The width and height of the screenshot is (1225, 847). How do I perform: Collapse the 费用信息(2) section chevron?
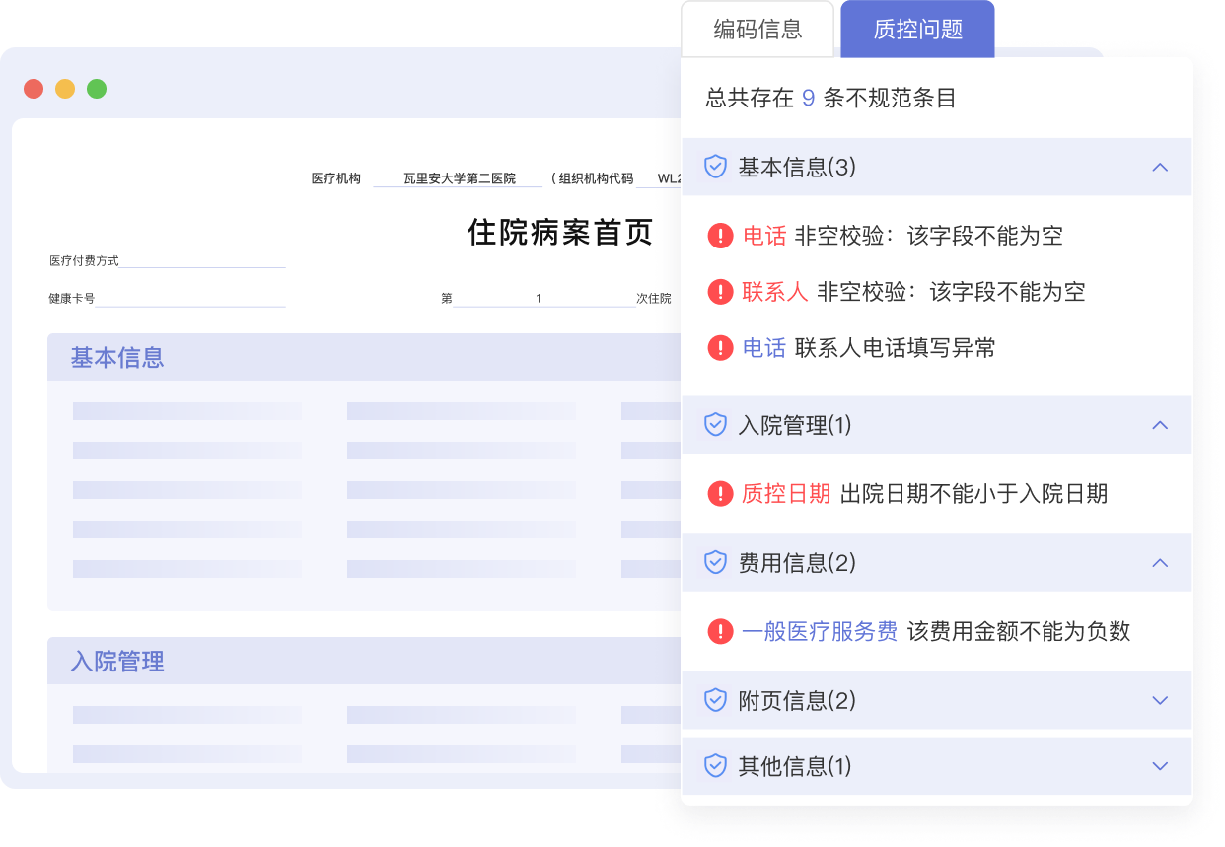(1160, 563)
